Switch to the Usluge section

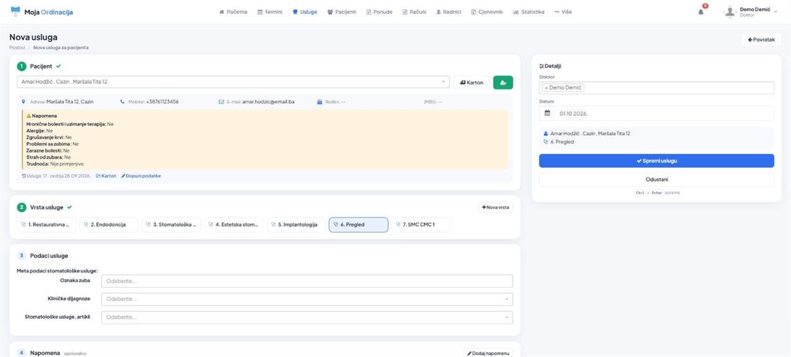coord(305,12)
